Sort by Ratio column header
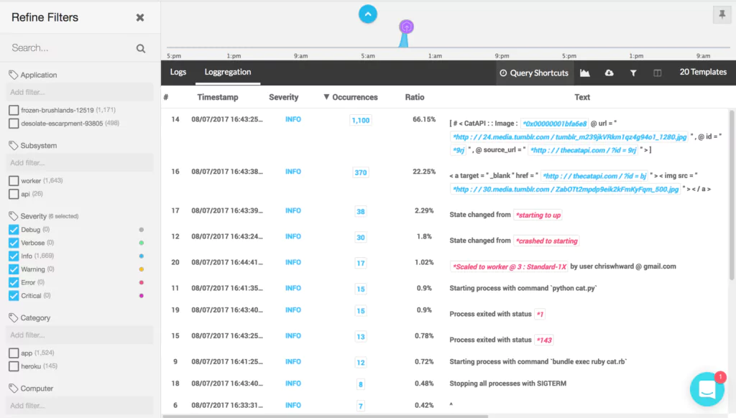Viewport: 736px width, 418px height. click(415, 98)
